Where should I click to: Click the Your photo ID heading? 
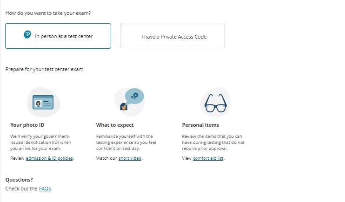click(x=27, y=125)
